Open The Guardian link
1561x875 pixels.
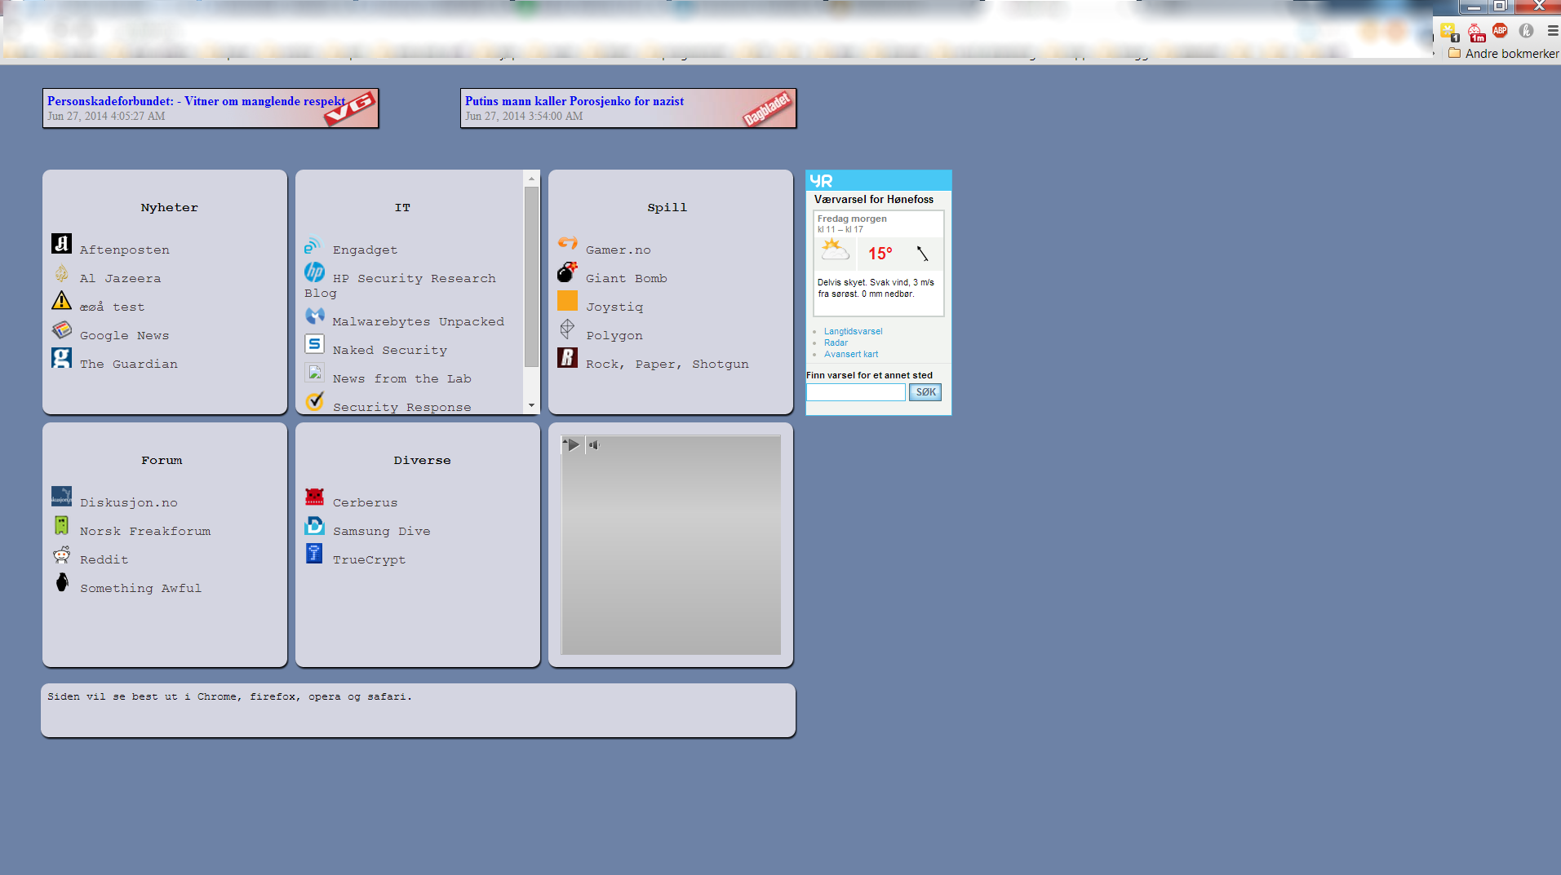(129, 365)
